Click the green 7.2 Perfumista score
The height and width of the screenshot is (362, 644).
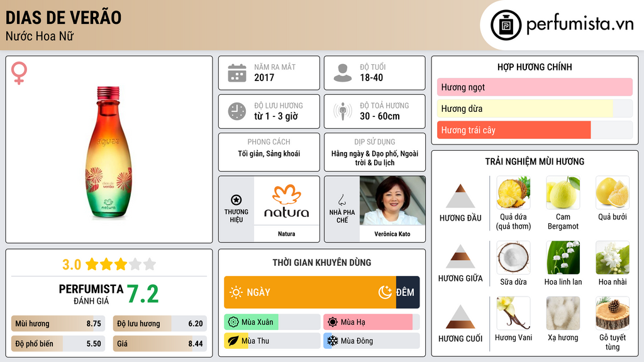(143, 294)
